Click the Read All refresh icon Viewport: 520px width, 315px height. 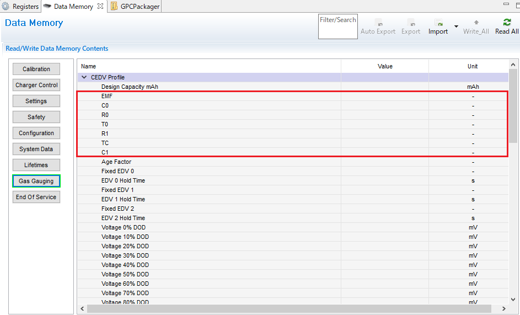[x=507, y=22]
